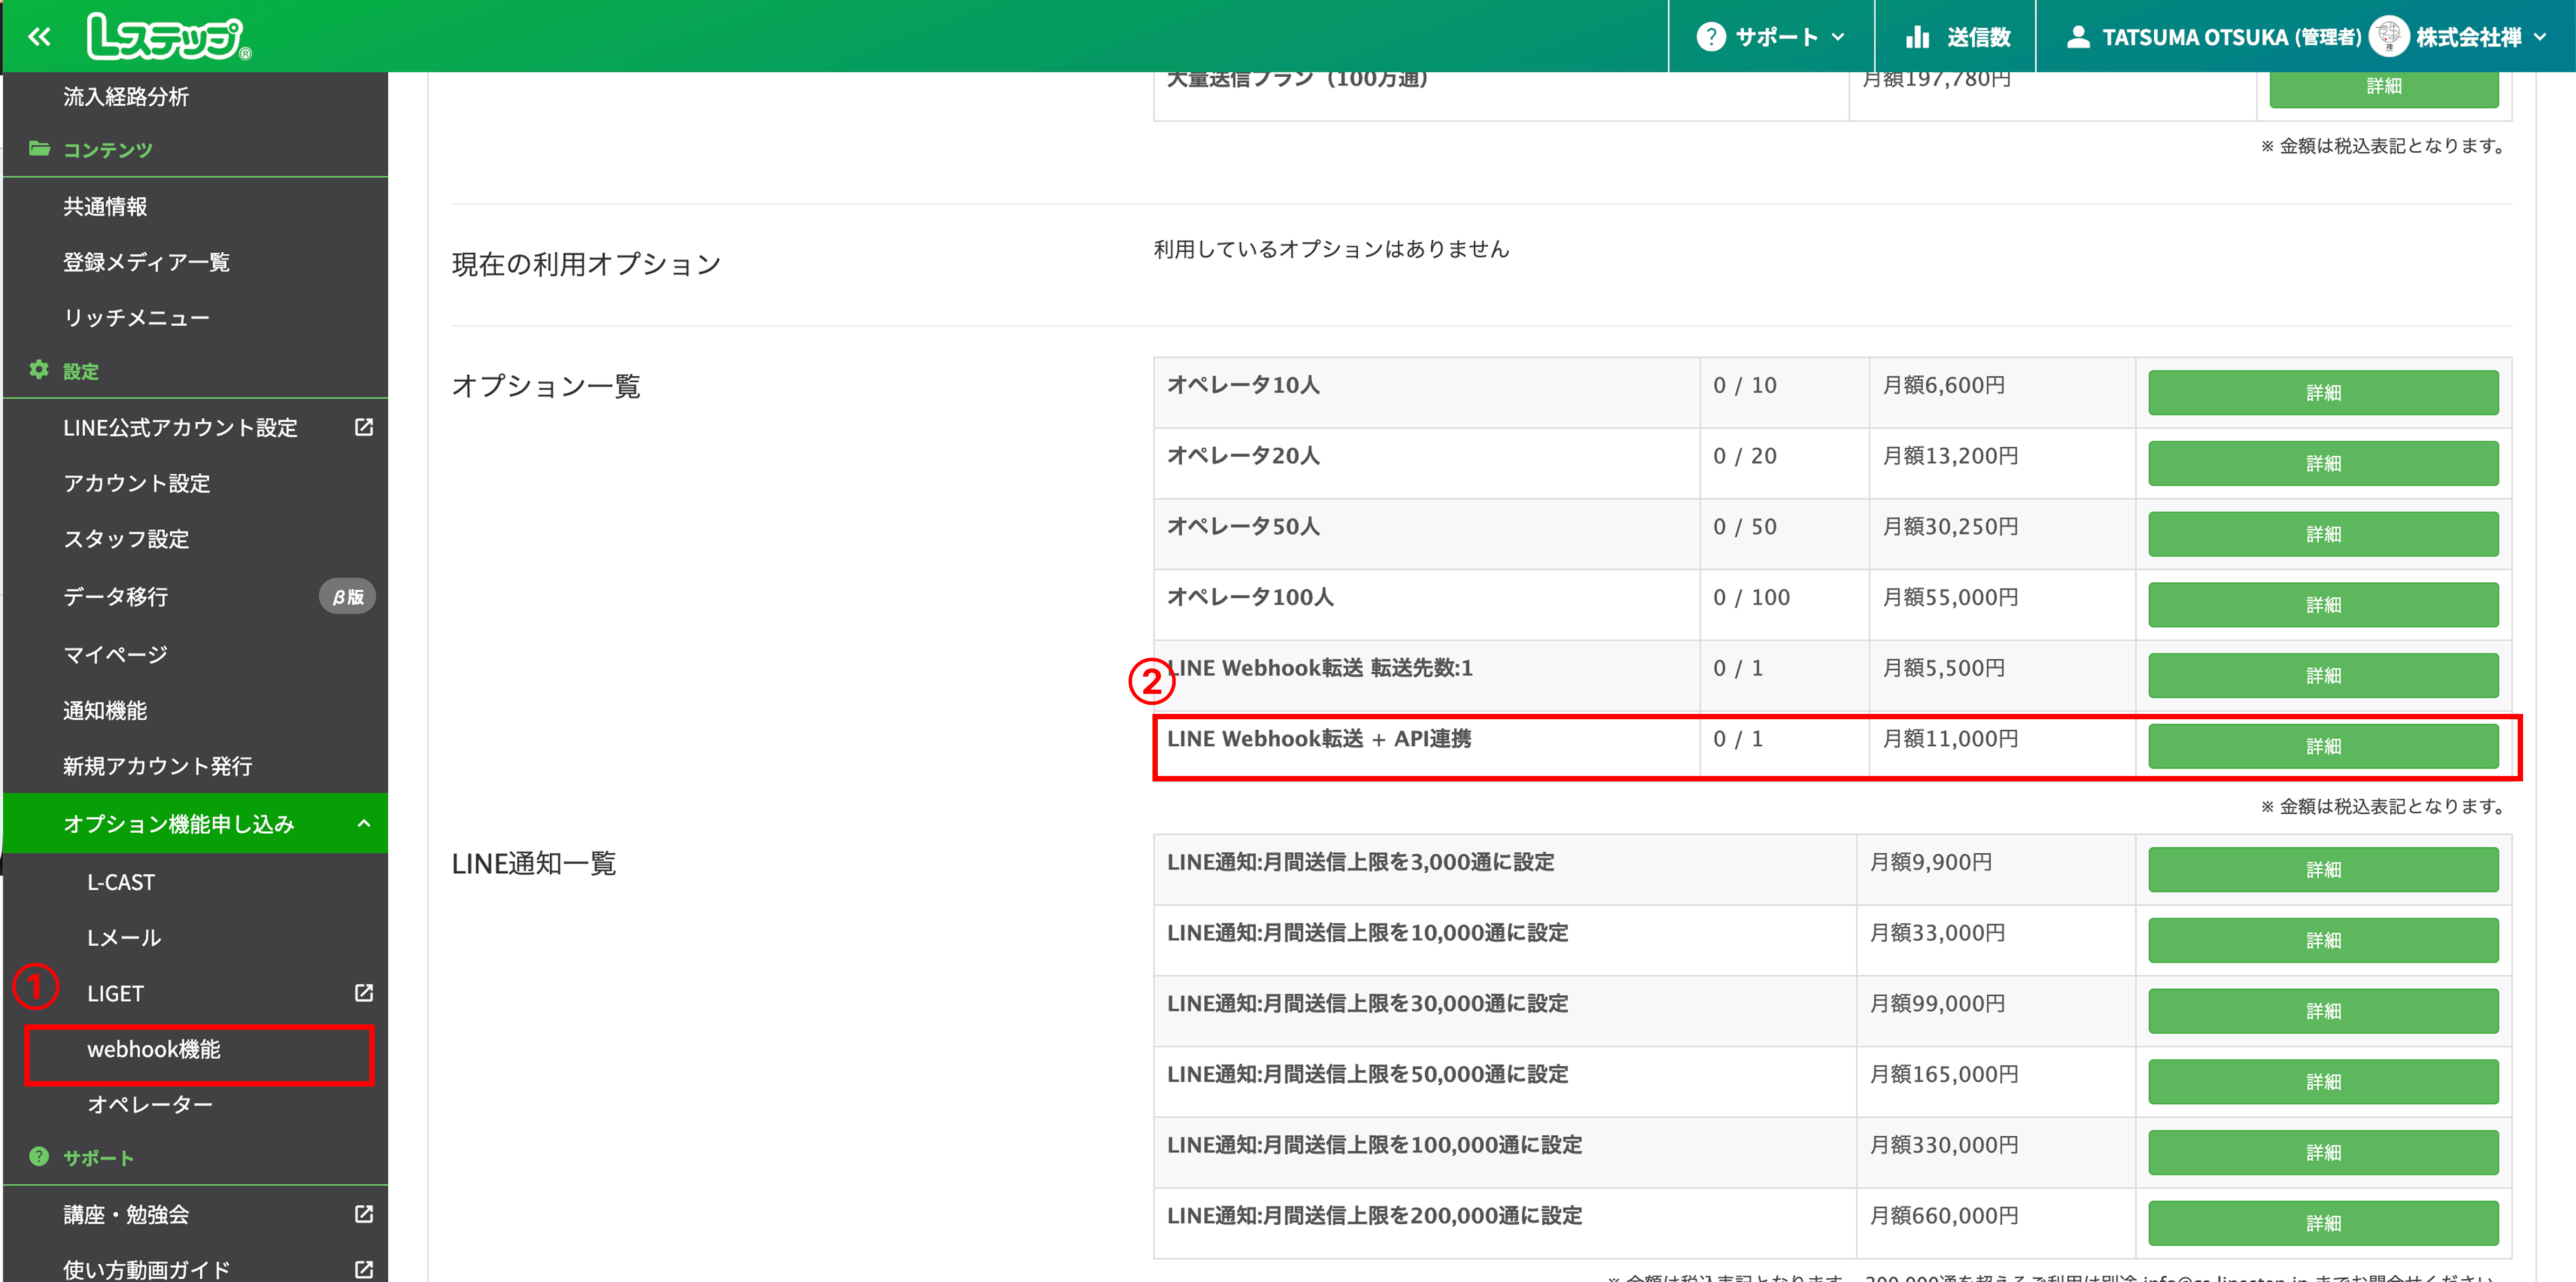Click the β版 badge on データ移行
2576x1282 pixels.
point(347,597)
